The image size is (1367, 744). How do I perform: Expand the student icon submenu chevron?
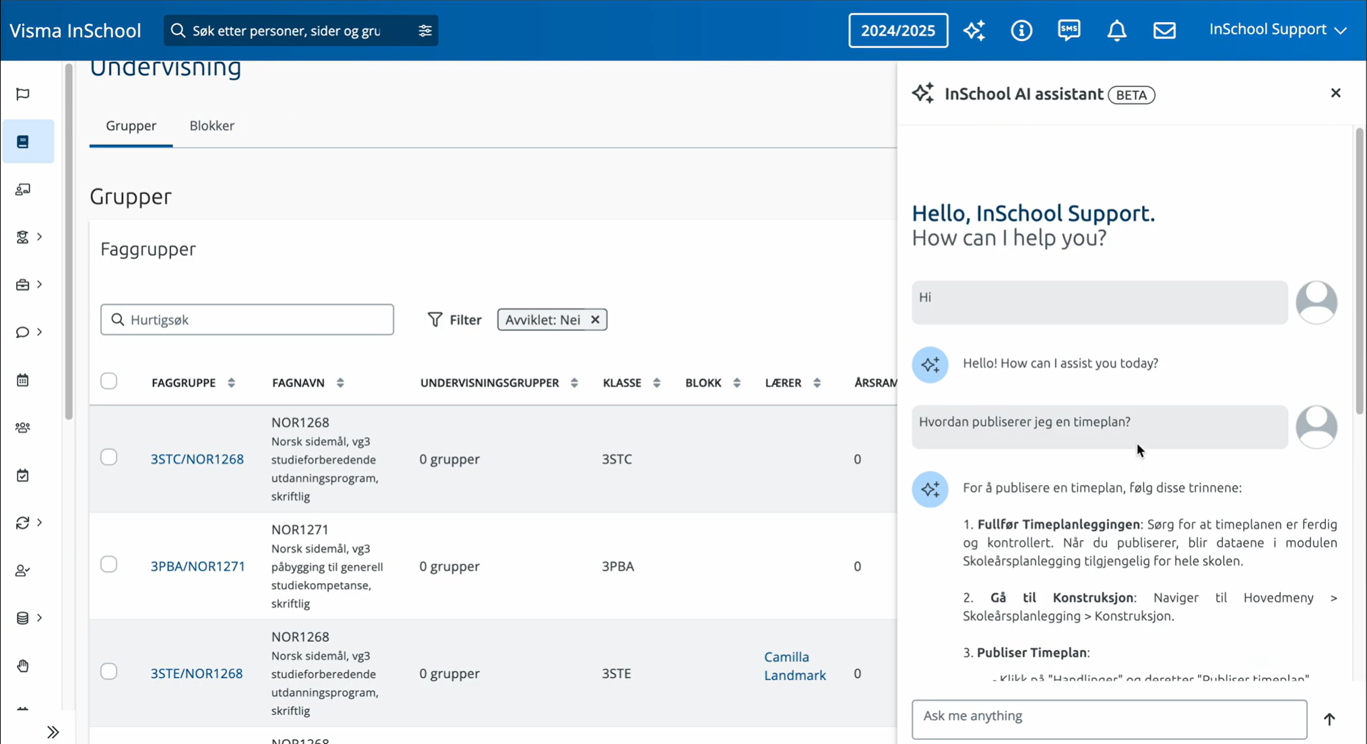pos(40,237)
